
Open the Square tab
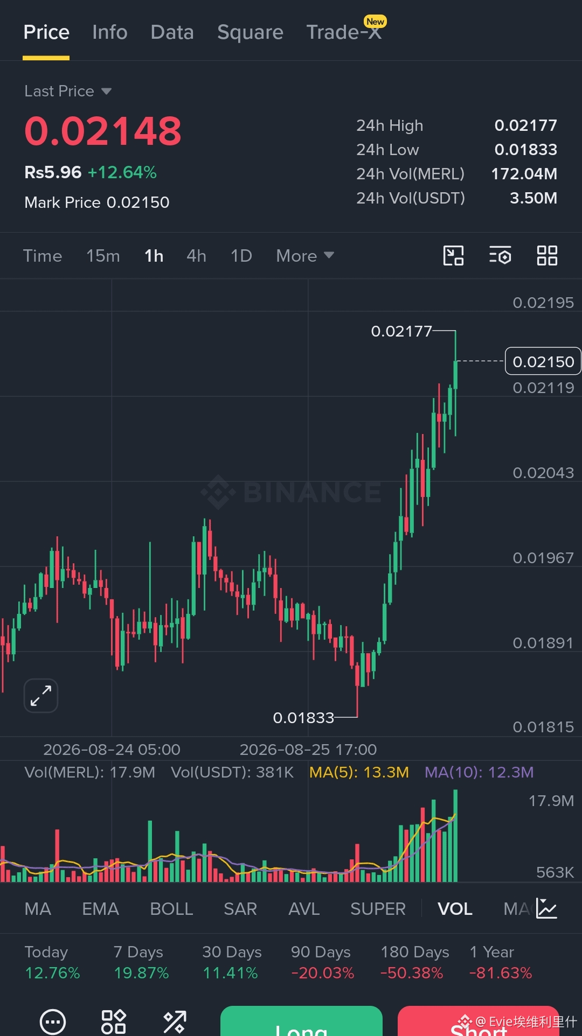pos(250,32)
